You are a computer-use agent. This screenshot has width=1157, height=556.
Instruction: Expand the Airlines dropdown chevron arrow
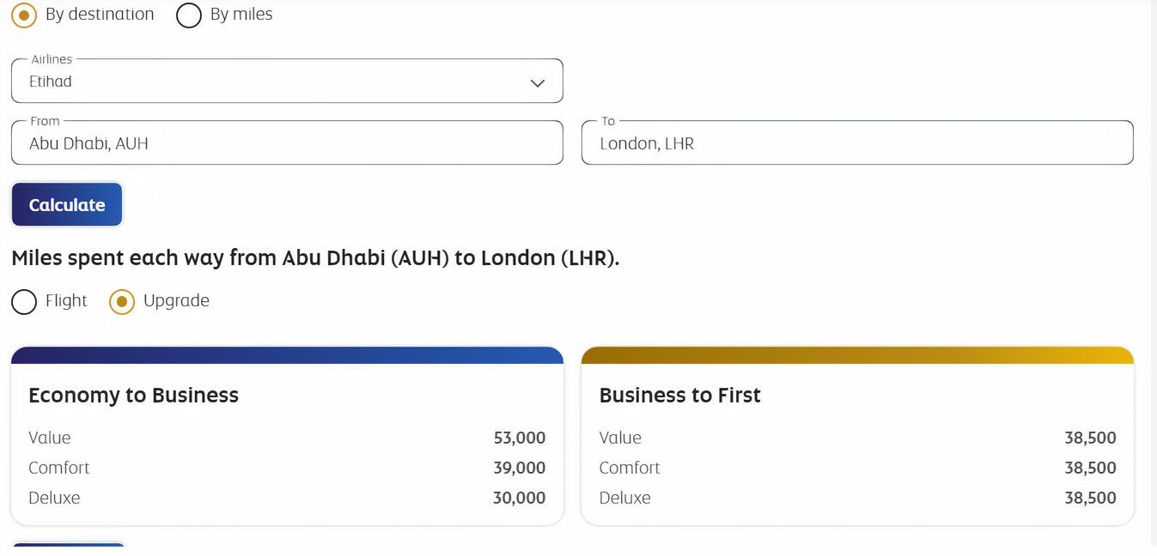(538, 83)
